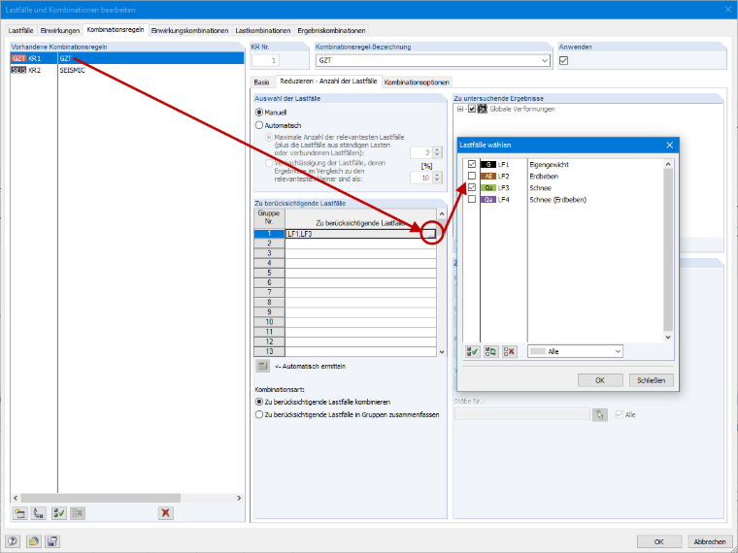Close the Lastfälle wählen dialog with X

point(669,145)
